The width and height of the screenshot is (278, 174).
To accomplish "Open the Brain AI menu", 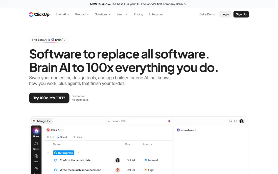I will pyautogui.click(x=62, y=14).
